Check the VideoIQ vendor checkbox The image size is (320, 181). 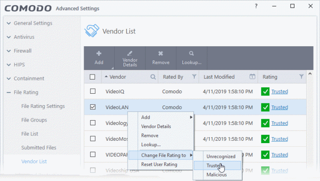click(93, 91)
